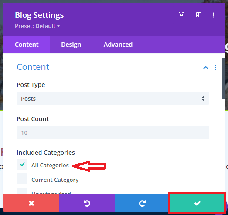228x215 pixels.
Task: Switch to the Design tab
Action: (x=71, y=45)
